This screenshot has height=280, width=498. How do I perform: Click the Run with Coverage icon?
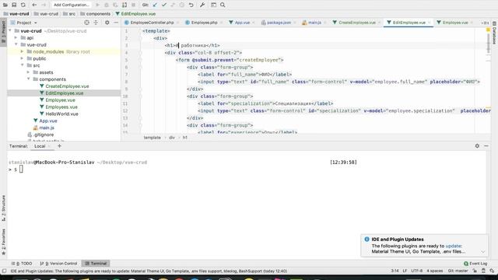tap(116, 5)
